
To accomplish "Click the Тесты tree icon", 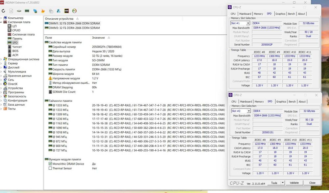I will (5, 109).
